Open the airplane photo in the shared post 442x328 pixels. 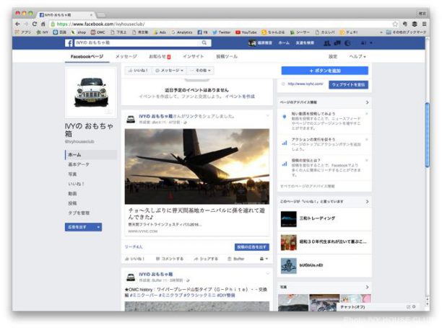pyautogui.click(x=196, y=167)
